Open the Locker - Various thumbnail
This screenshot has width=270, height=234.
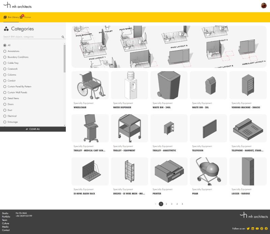point(248,171)
